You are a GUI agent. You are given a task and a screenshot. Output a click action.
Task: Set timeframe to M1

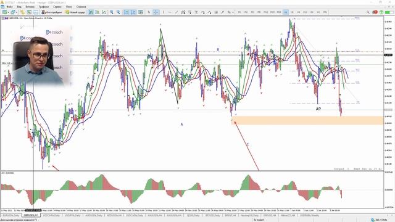coord(239,12)
